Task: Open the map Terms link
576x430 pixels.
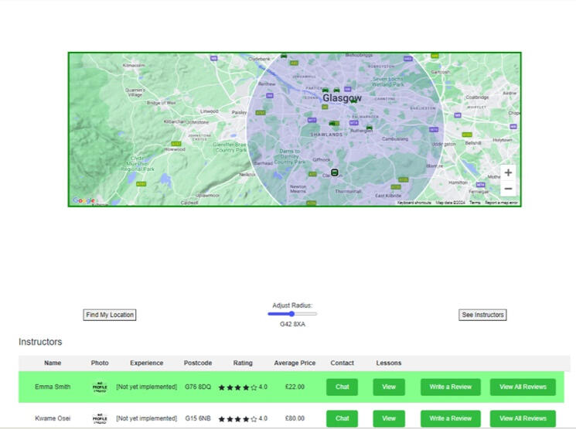Action: tap(475, 203)
